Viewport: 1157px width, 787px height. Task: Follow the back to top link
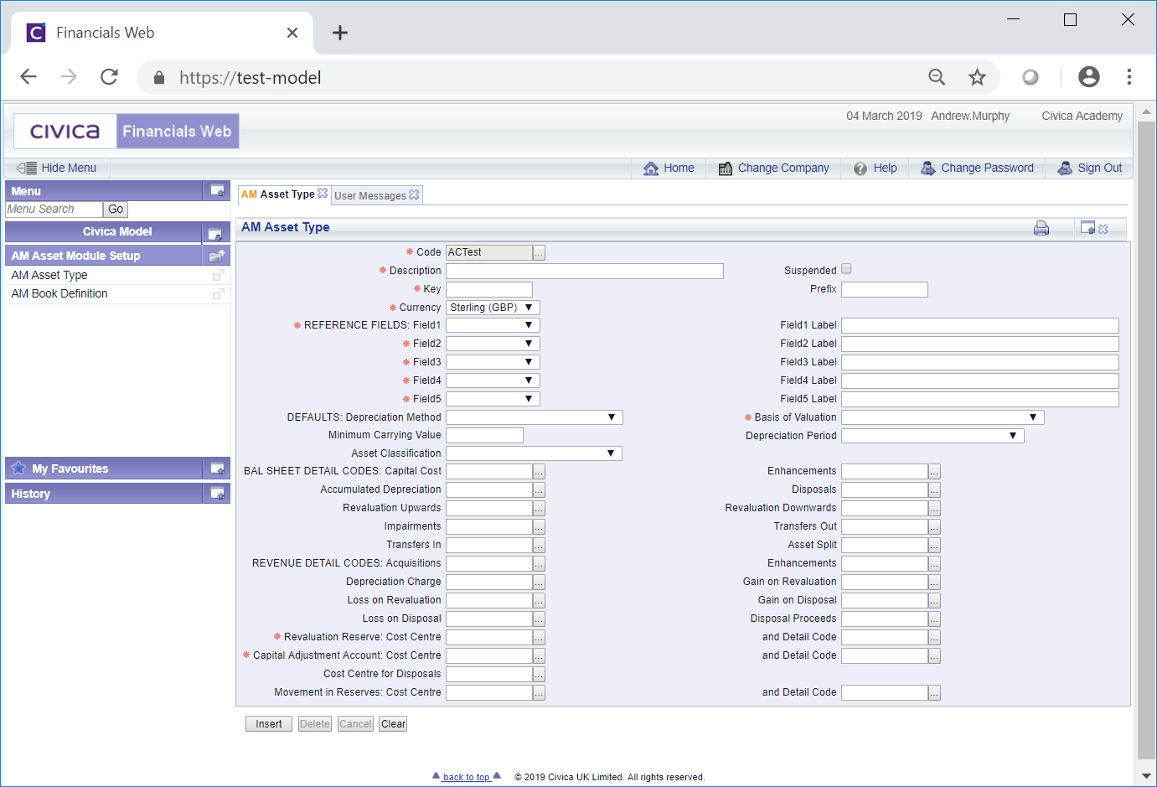click(467, 777)
